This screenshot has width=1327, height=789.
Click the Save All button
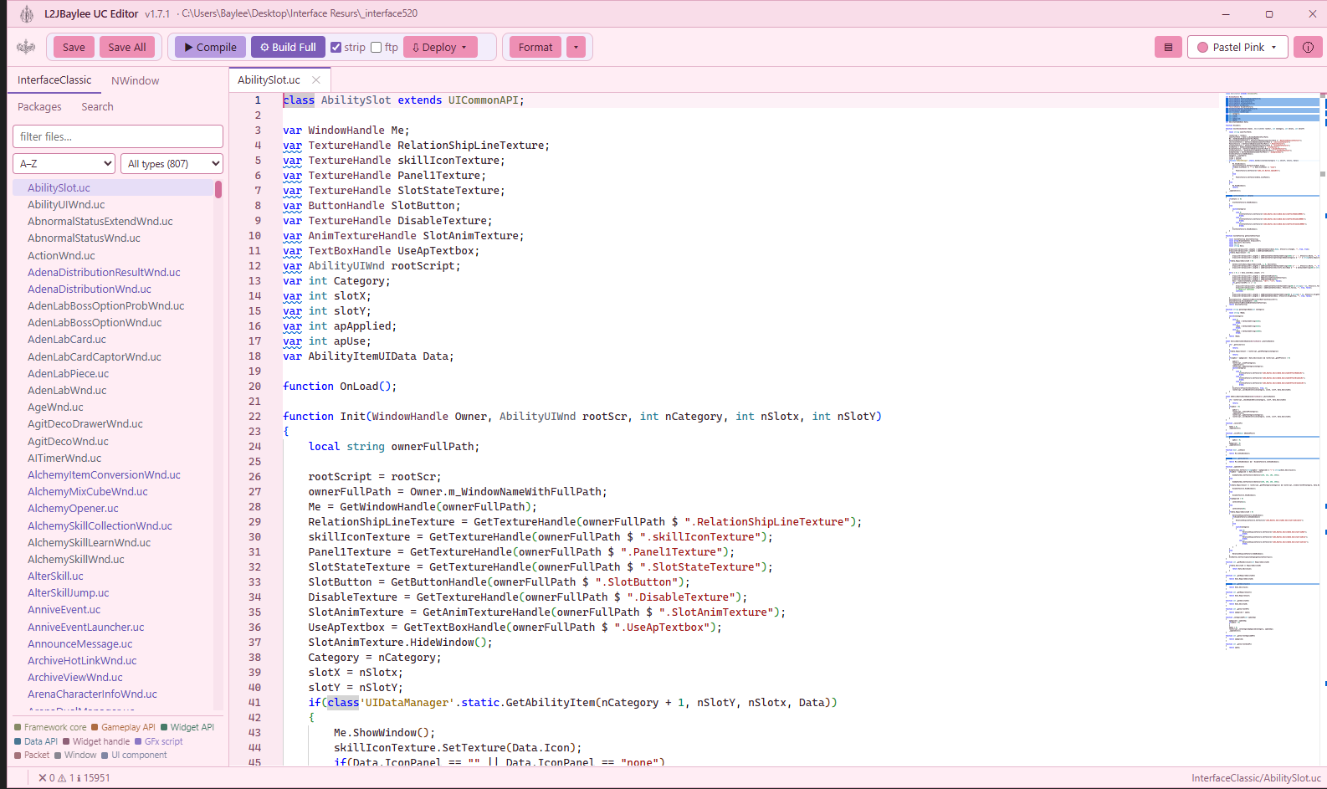pos(127,47)
